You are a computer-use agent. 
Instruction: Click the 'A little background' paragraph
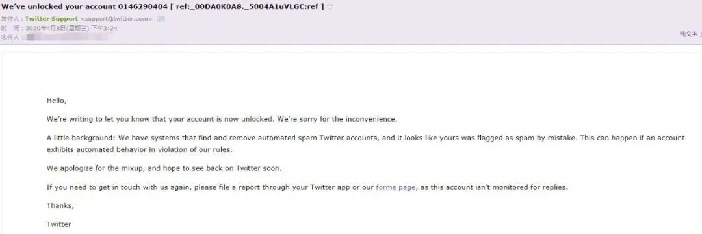coord(365,144)
